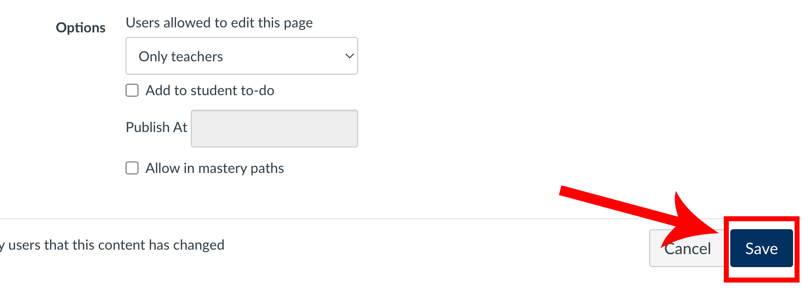The height and width of the screenshot is (292, 811).
Task: Click the "Add to student to-do" label text
Action: 210,90
